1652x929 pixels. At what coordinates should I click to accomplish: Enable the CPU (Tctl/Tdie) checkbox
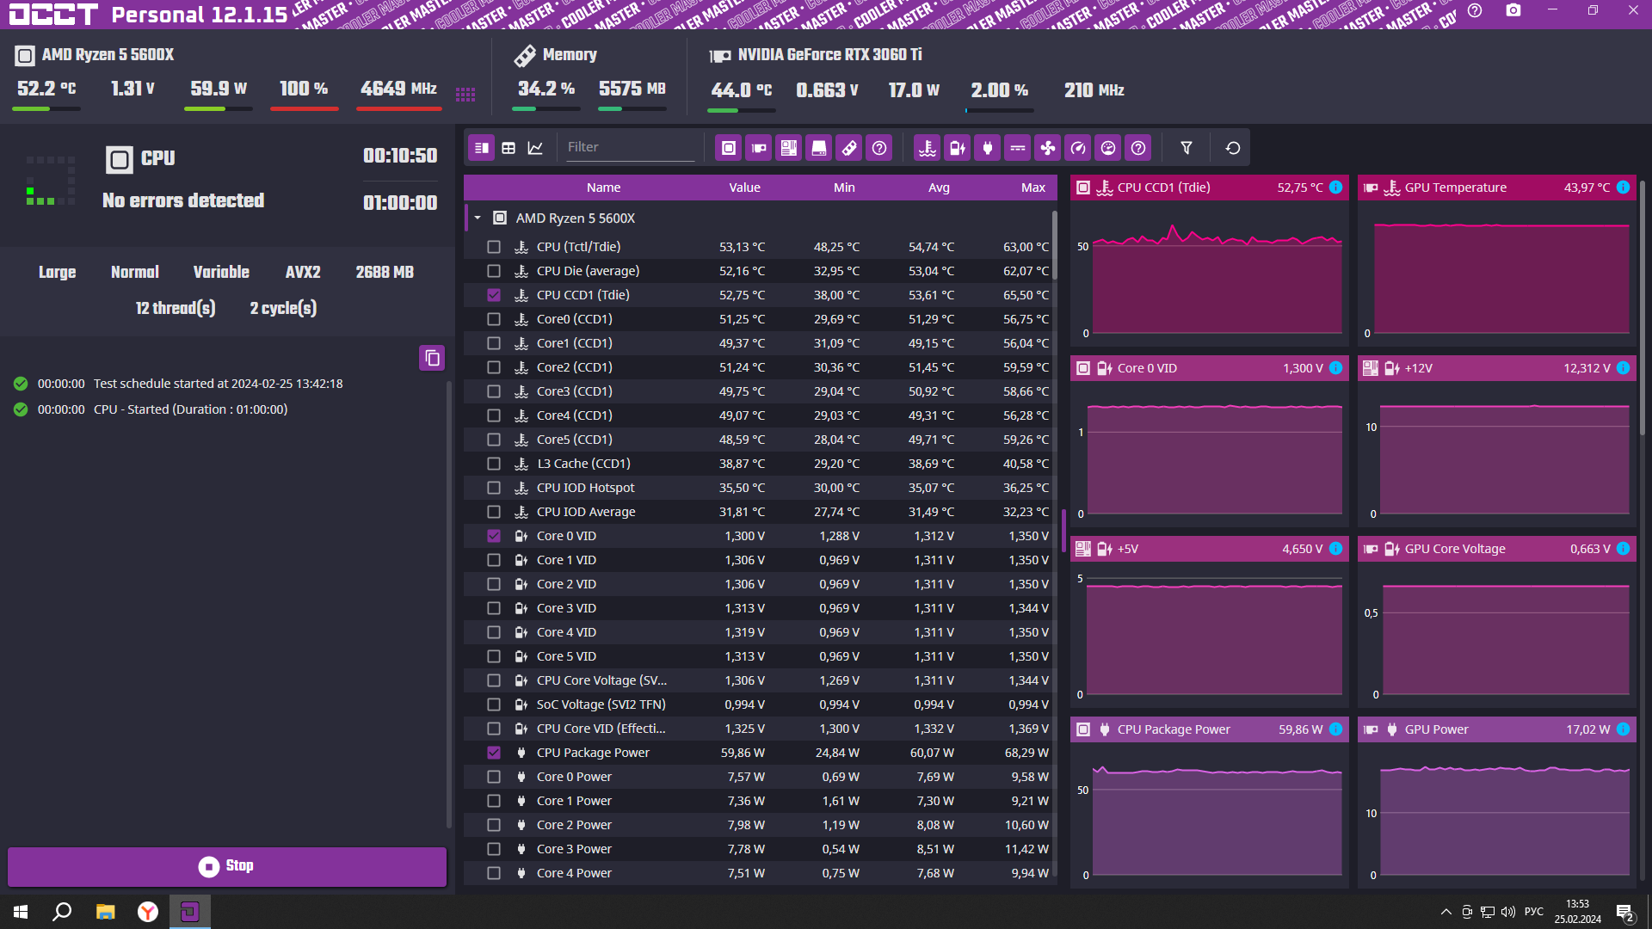click(x=494, y=247)
